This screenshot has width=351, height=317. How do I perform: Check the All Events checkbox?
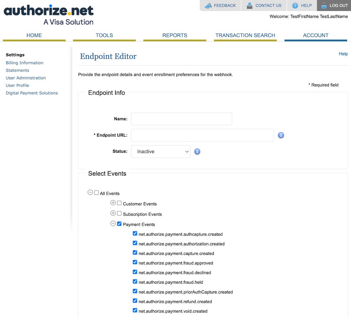pyautogui.click(x=96, y=192)
